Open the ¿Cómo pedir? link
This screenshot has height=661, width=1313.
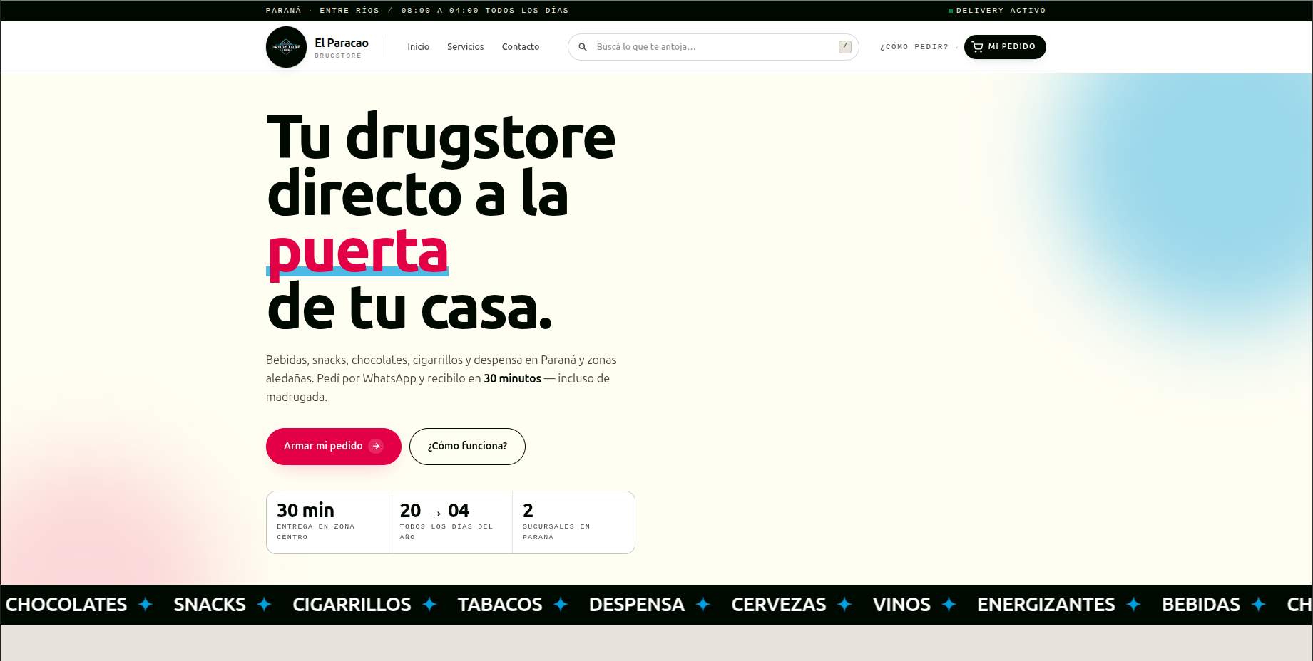tap(919, 47)
